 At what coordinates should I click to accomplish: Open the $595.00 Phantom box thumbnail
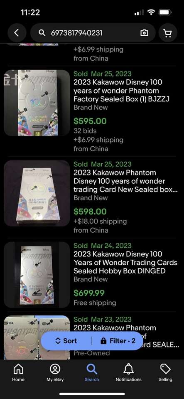click(37, 103)
